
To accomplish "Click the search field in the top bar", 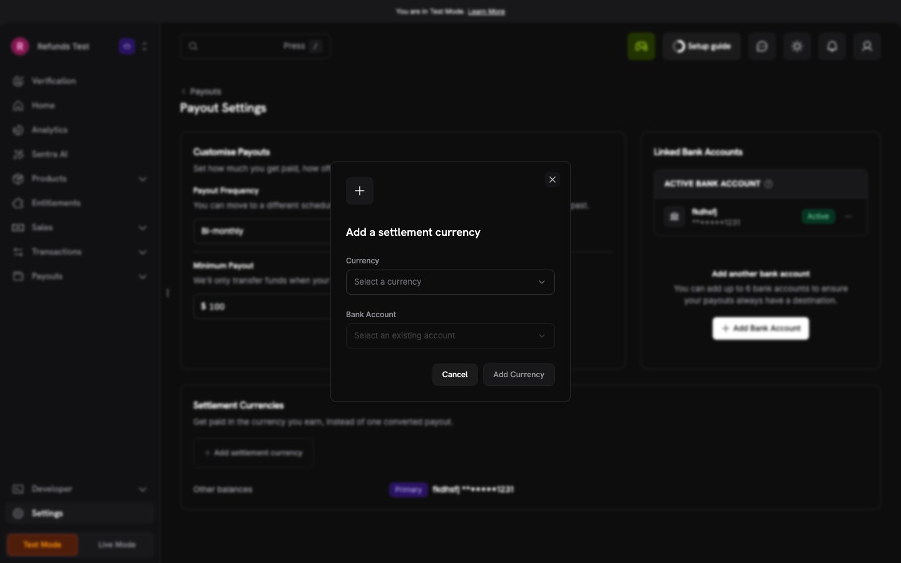I will tap(255, 46).
